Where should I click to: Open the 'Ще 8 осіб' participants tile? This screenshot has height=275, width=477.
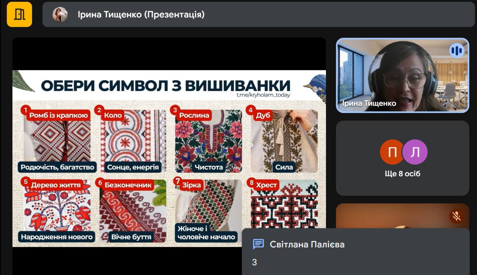tap(403, 158)
